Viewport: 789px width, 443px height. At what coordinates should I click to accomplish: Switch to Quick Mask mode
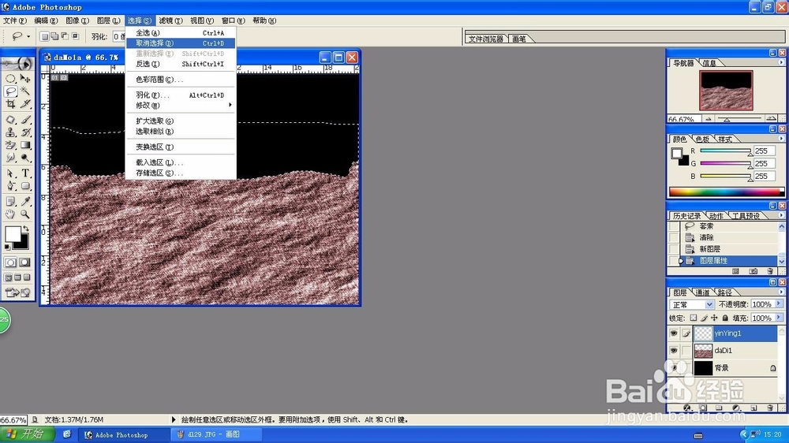tap(24, 262)
